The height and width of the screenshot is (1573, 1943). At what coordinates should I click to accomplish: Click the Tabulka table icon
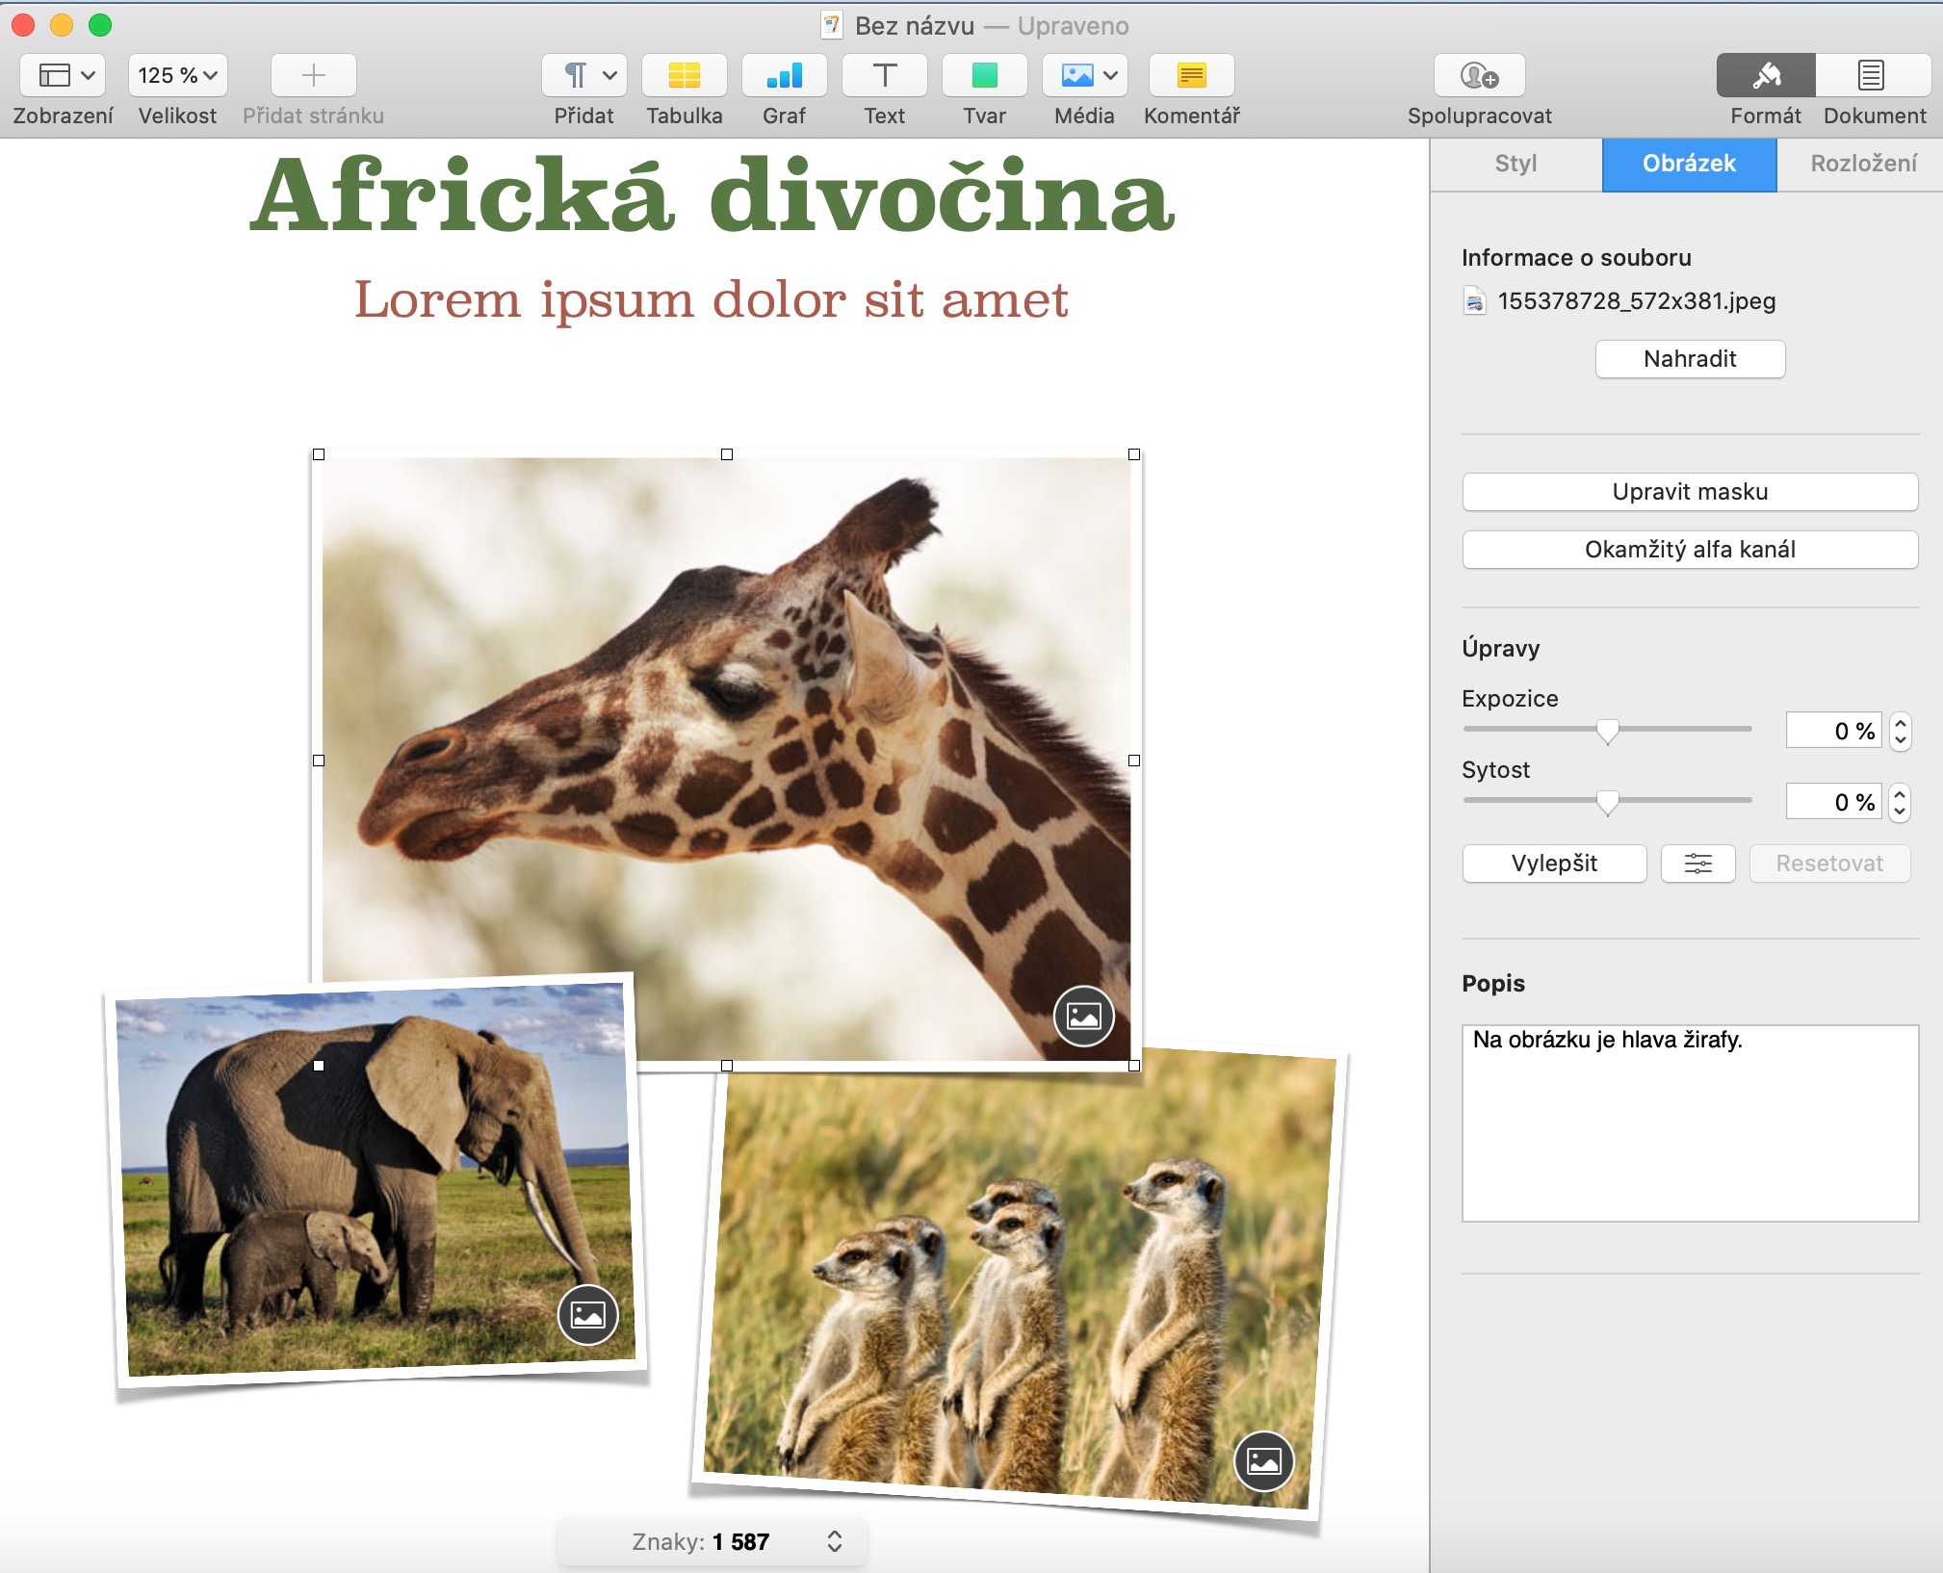(684, 75)
